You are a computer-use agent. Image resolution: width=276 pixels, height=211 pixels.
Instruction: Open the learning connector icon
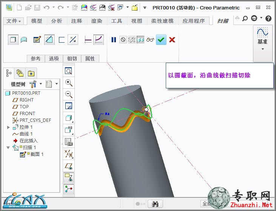(254, 18)
